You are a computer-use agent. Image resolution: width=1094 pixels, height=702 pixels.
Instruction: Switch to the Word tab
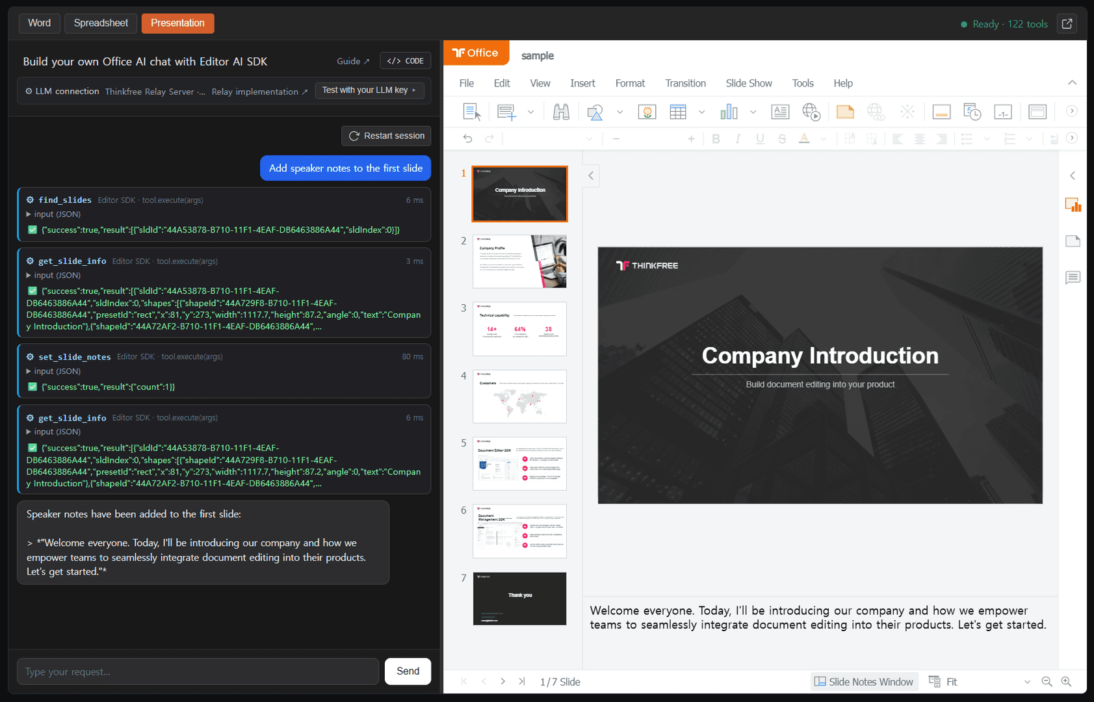(39, 23)
